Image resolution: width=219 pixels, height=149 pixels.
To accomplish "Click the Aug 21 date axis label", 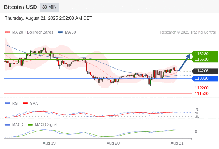I will click(x=177, y=143).
